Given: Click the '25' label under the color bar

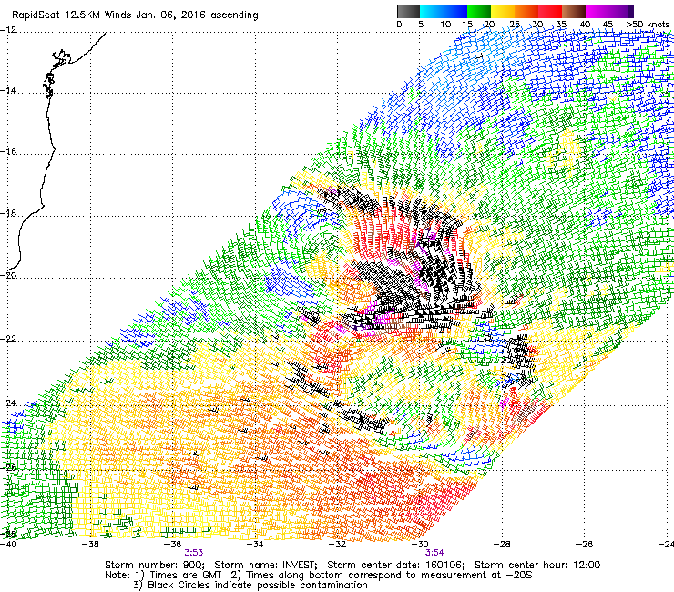Looking at the screenshot, I should click(515, 25).
